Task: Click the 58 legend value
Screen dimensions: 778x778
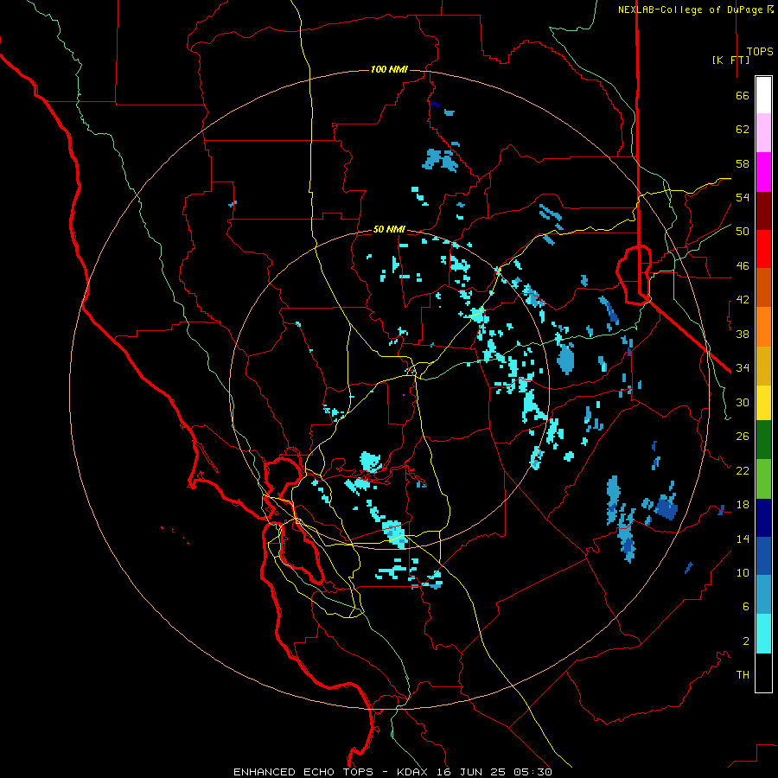Action: pos(743,164)
